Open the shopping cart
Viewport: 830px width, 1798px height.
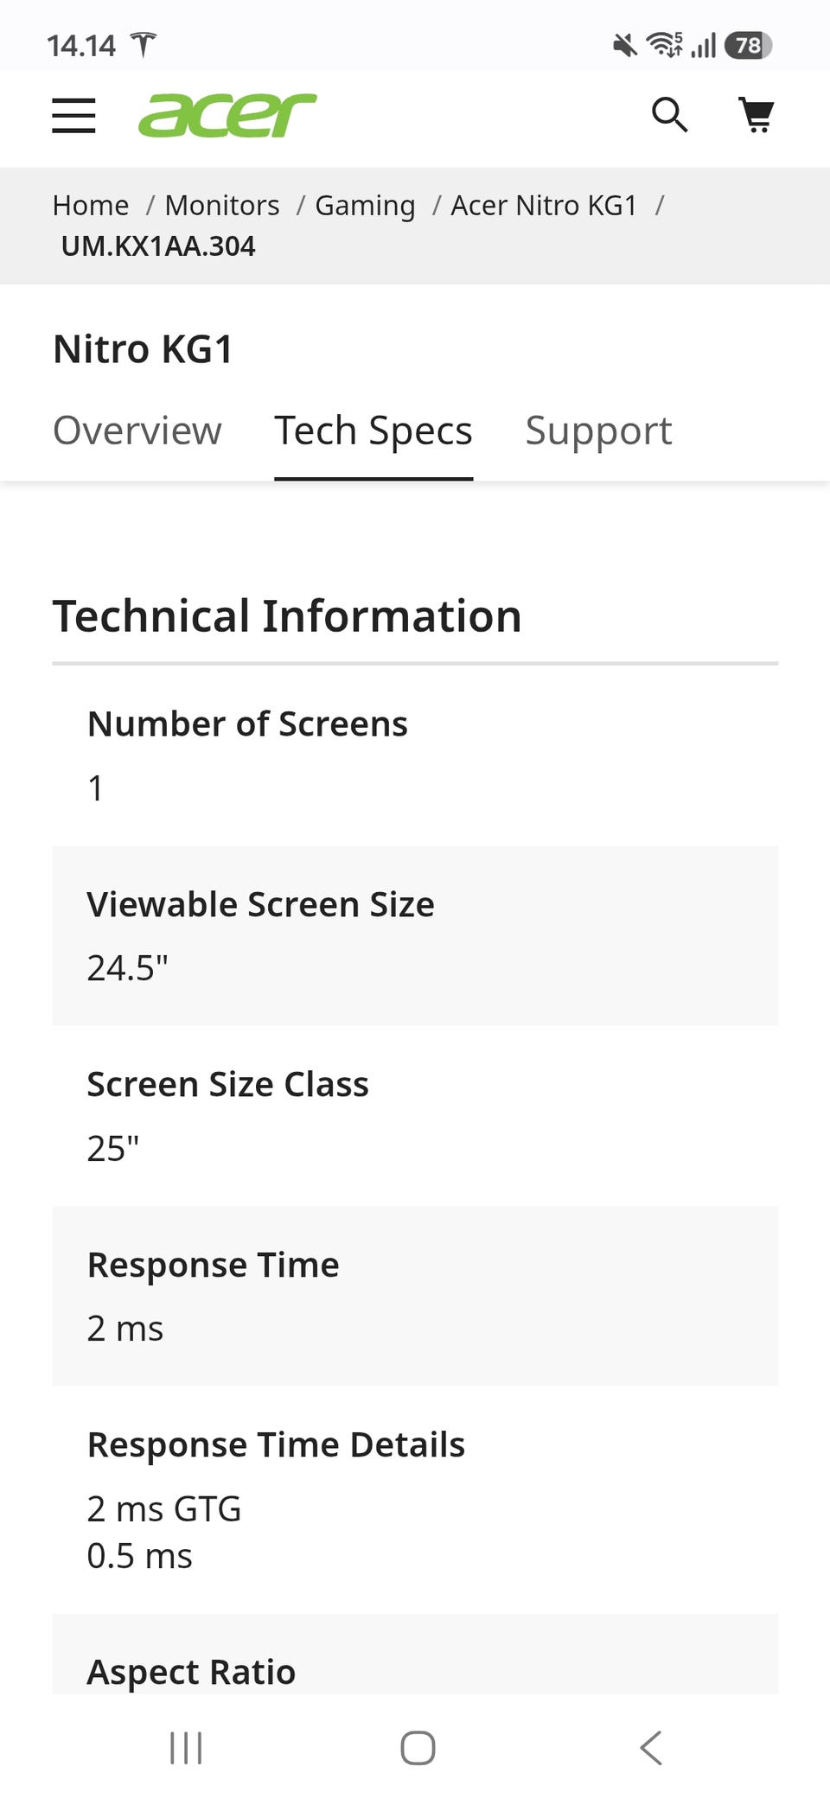click(757, 115)
